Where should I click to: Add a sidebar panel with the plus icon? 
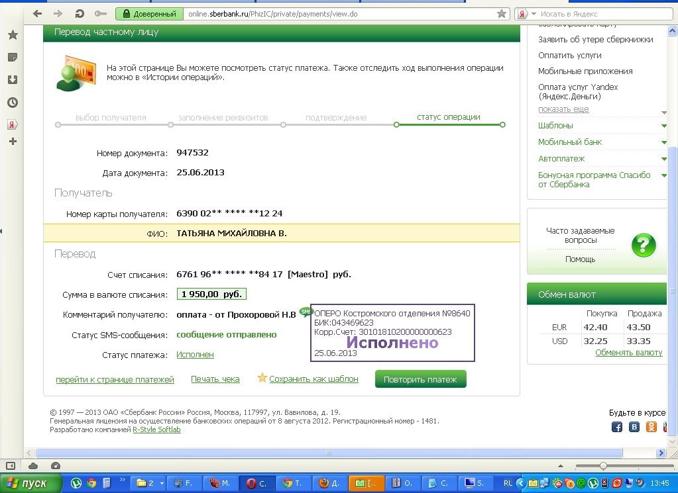point(13,141)
